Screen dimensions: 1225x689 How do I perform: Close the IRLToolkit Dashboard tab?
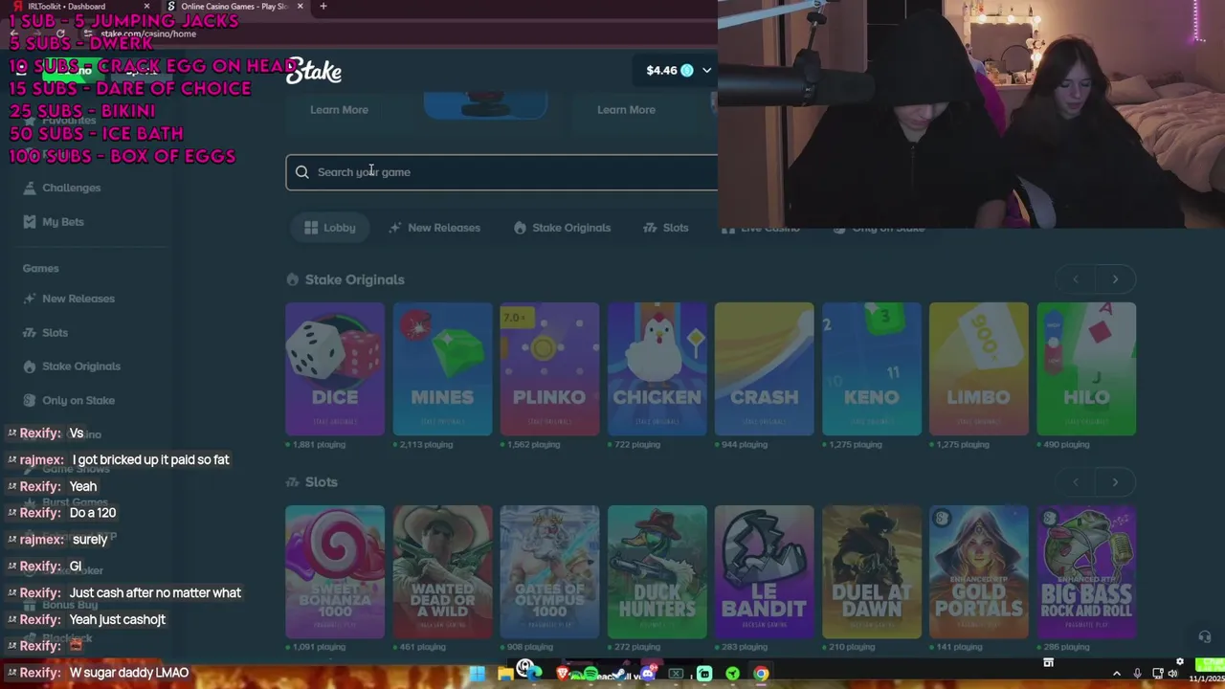click(146, 6)
